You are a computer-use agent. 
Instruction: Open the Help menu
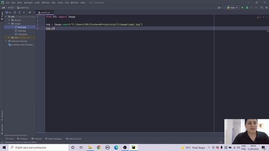point(83,3)
